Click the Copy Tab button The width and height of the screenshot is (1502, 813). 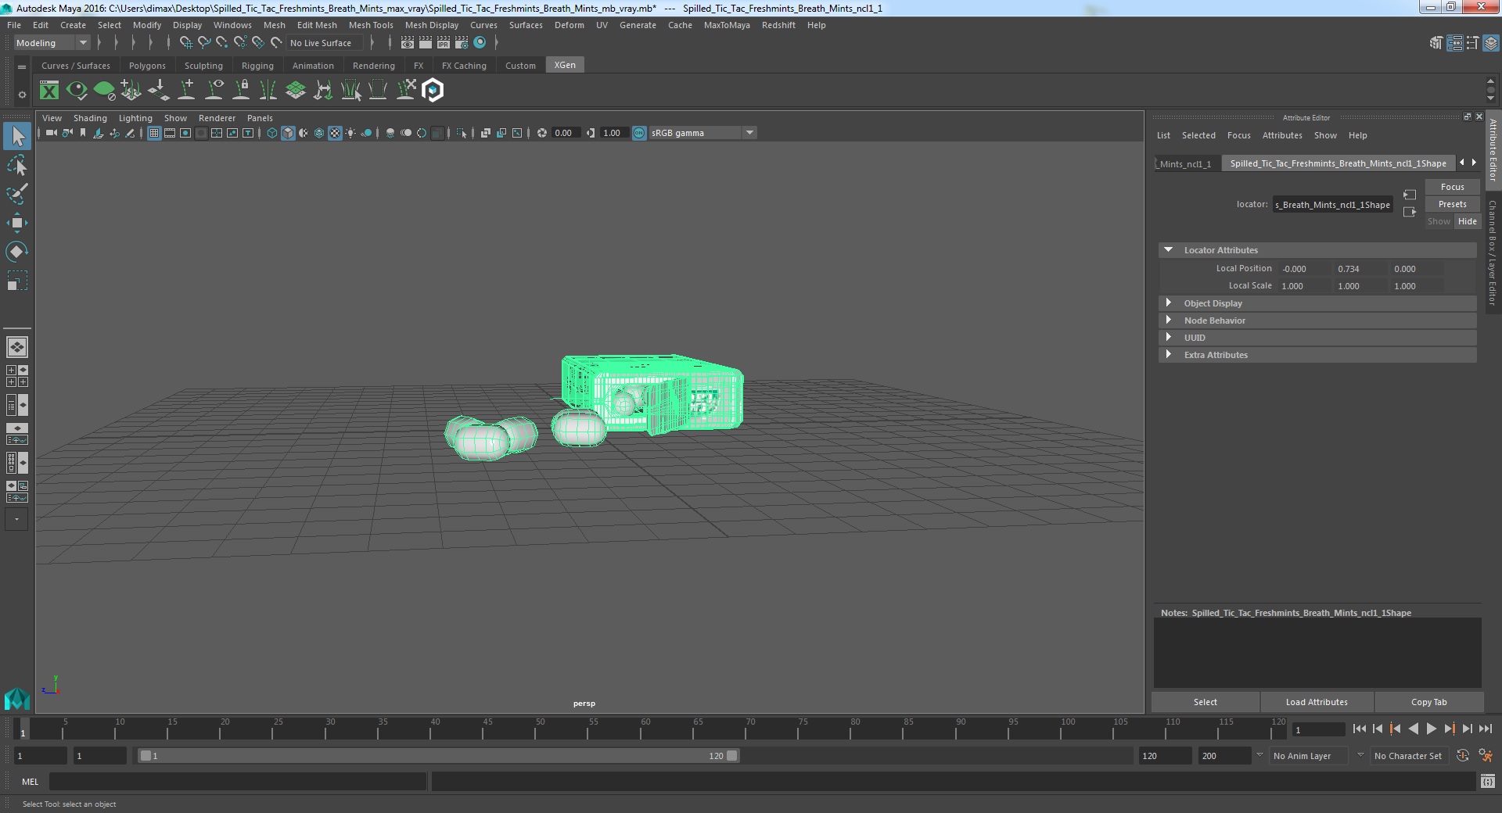click(x=1428, y=702)
